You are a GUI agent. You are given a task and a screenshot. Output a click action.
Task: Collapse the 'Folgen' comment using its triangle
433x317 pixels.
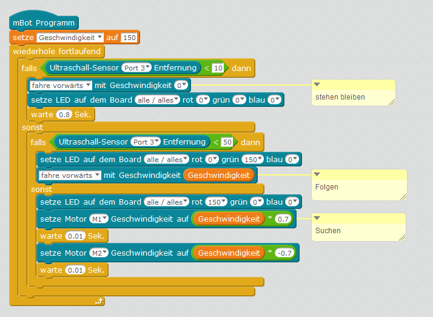tap(317, 175)
